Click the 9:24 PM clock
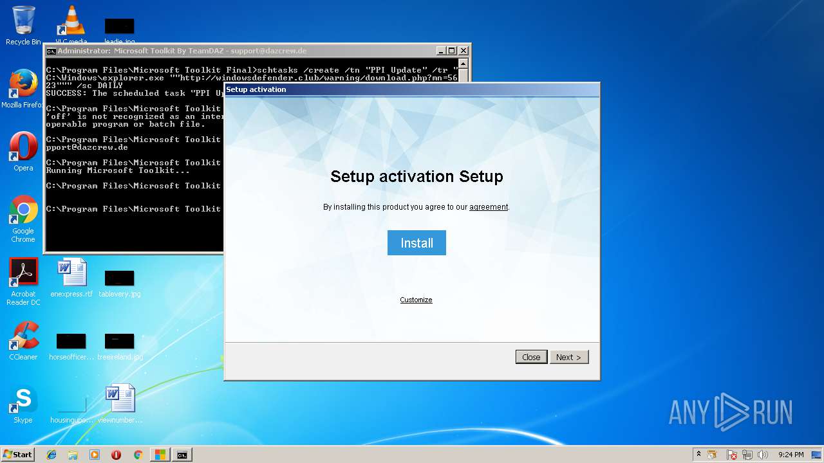 (791, 455)
